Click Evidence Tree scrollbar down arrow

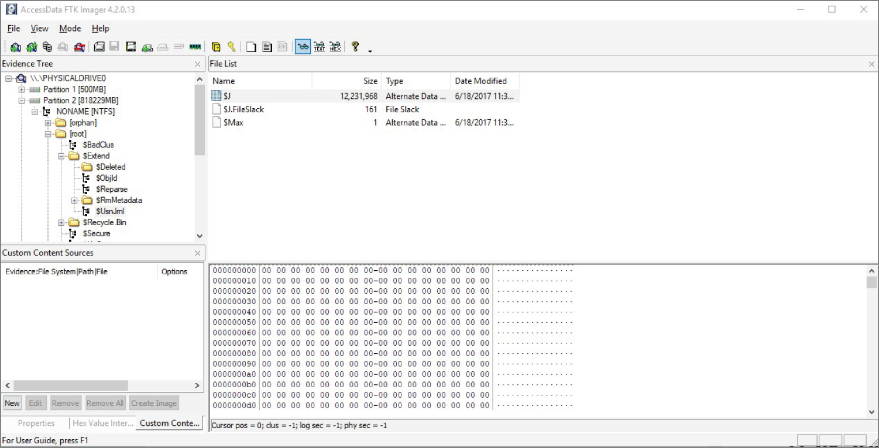pyautogui.click(x=199, y=236)
